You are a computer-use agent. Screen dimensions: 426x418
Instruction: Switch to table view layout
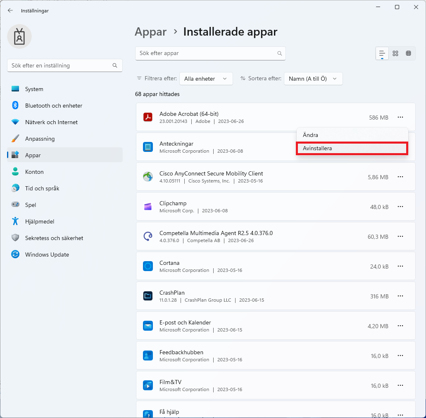[408, 53]
